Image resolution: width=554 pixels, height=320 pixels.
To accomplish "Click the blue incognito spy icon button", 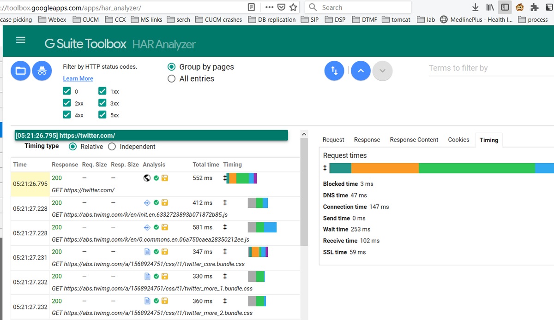I will pos(42,71).
